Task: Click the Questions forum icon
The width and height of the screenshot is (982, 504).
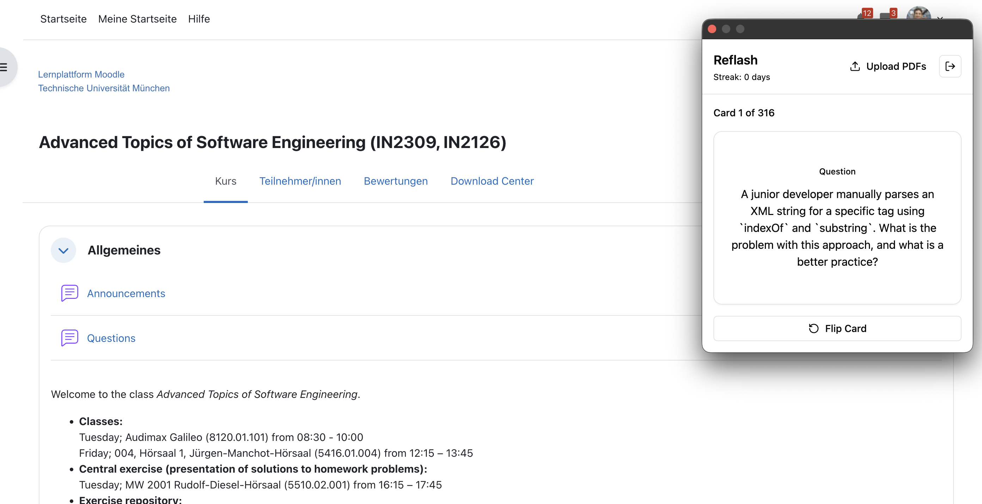Action: (69, 338)
